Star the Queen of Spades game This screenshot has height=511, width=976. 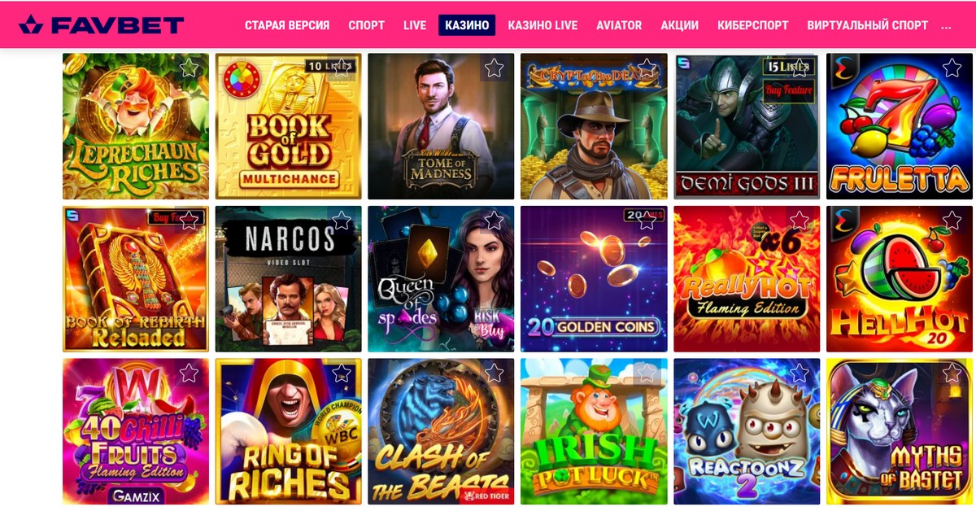[x=495, y=220]
